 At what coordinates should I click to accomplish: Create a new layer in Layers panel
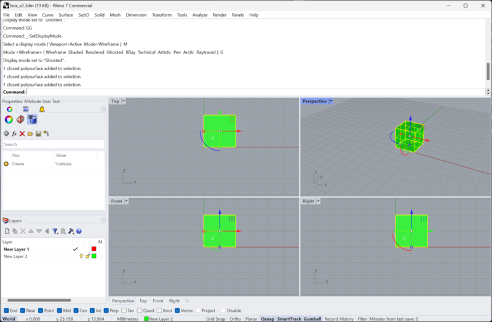(x=7, y=231)
